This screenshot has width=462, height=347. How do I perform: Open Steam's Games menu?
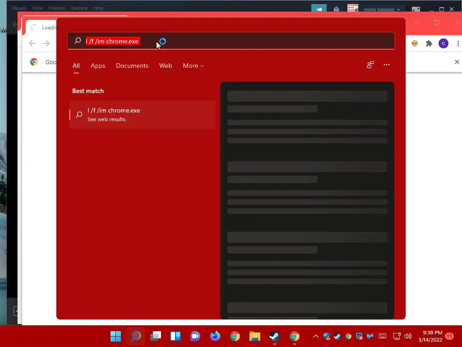[79, 8]
